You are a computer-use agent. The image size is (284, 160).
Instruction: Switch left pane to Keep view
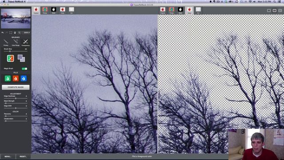click(63, 10)
